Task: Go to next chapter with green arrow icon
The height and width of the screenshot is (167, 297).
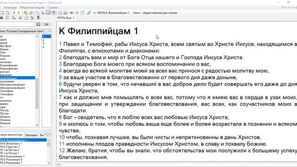Action: 31,13
